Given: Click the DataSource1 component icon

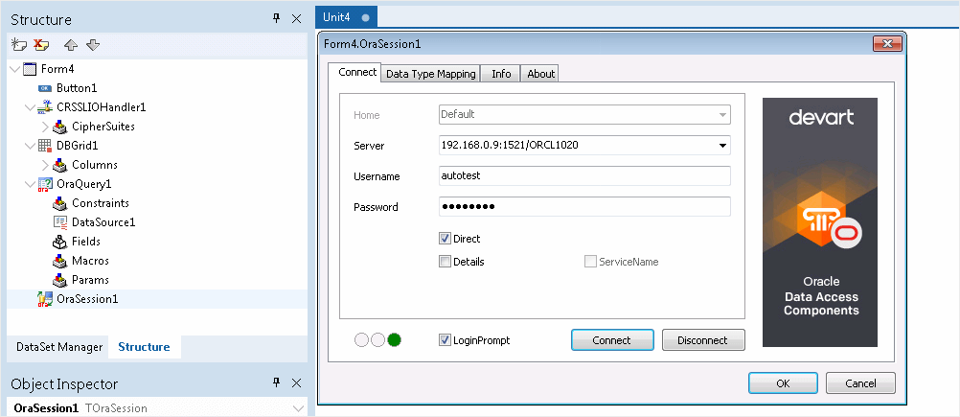Looking at the screenshot, I should (x=60, y=222).
